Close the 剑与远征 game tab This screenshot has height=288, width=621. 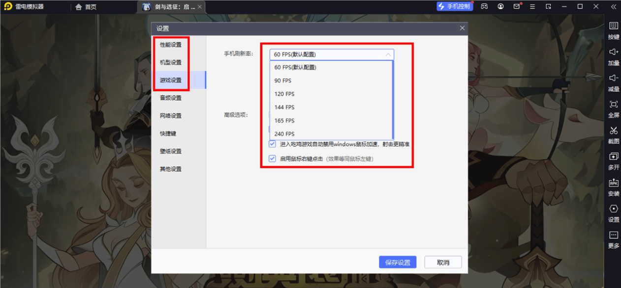199,7
